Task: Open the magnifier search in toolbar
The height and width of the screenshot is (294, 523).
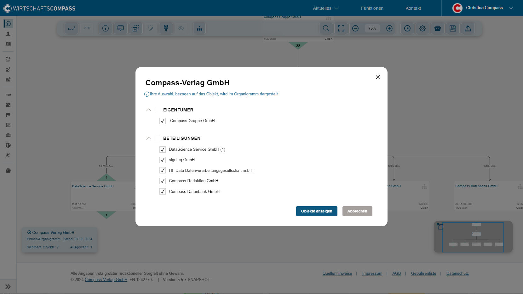Action: pyautogui.click(x=326, y=28)
